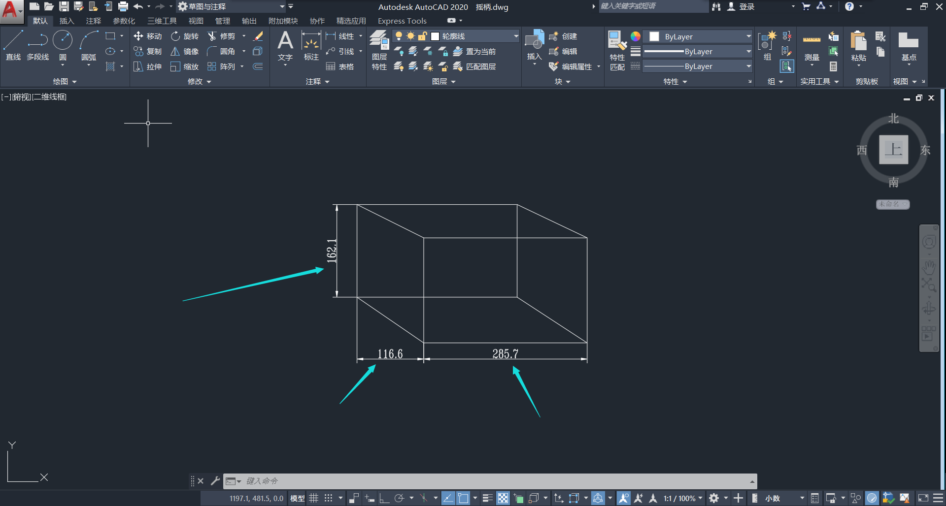This screenshot has height=506, width=946.
Task: Select the Polyline (多段线) tool
Action: (38, 46)
